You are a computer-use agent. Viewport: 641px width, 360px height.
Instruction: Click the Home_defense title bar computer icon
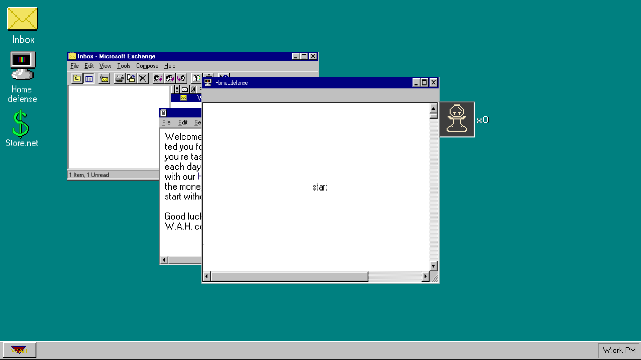click(x=208, y=82)
